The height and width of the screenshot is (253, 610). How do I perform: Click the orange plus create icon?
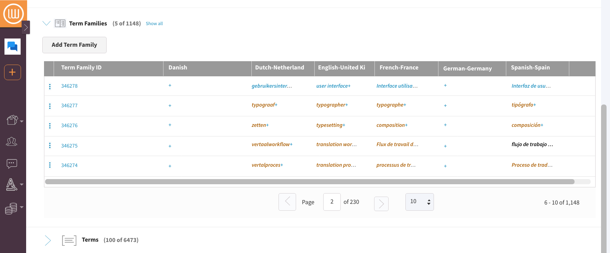[12, 72]
